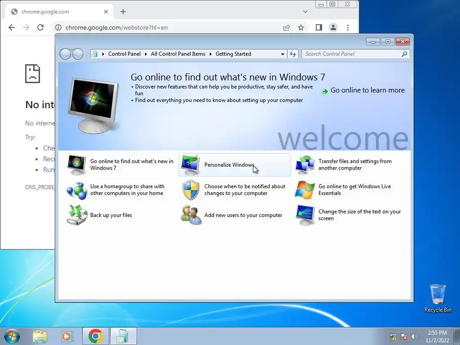460x345 pixels.
Task: Click the green arrow beside Go online to learn more
Action: click(x=325, y=92)
